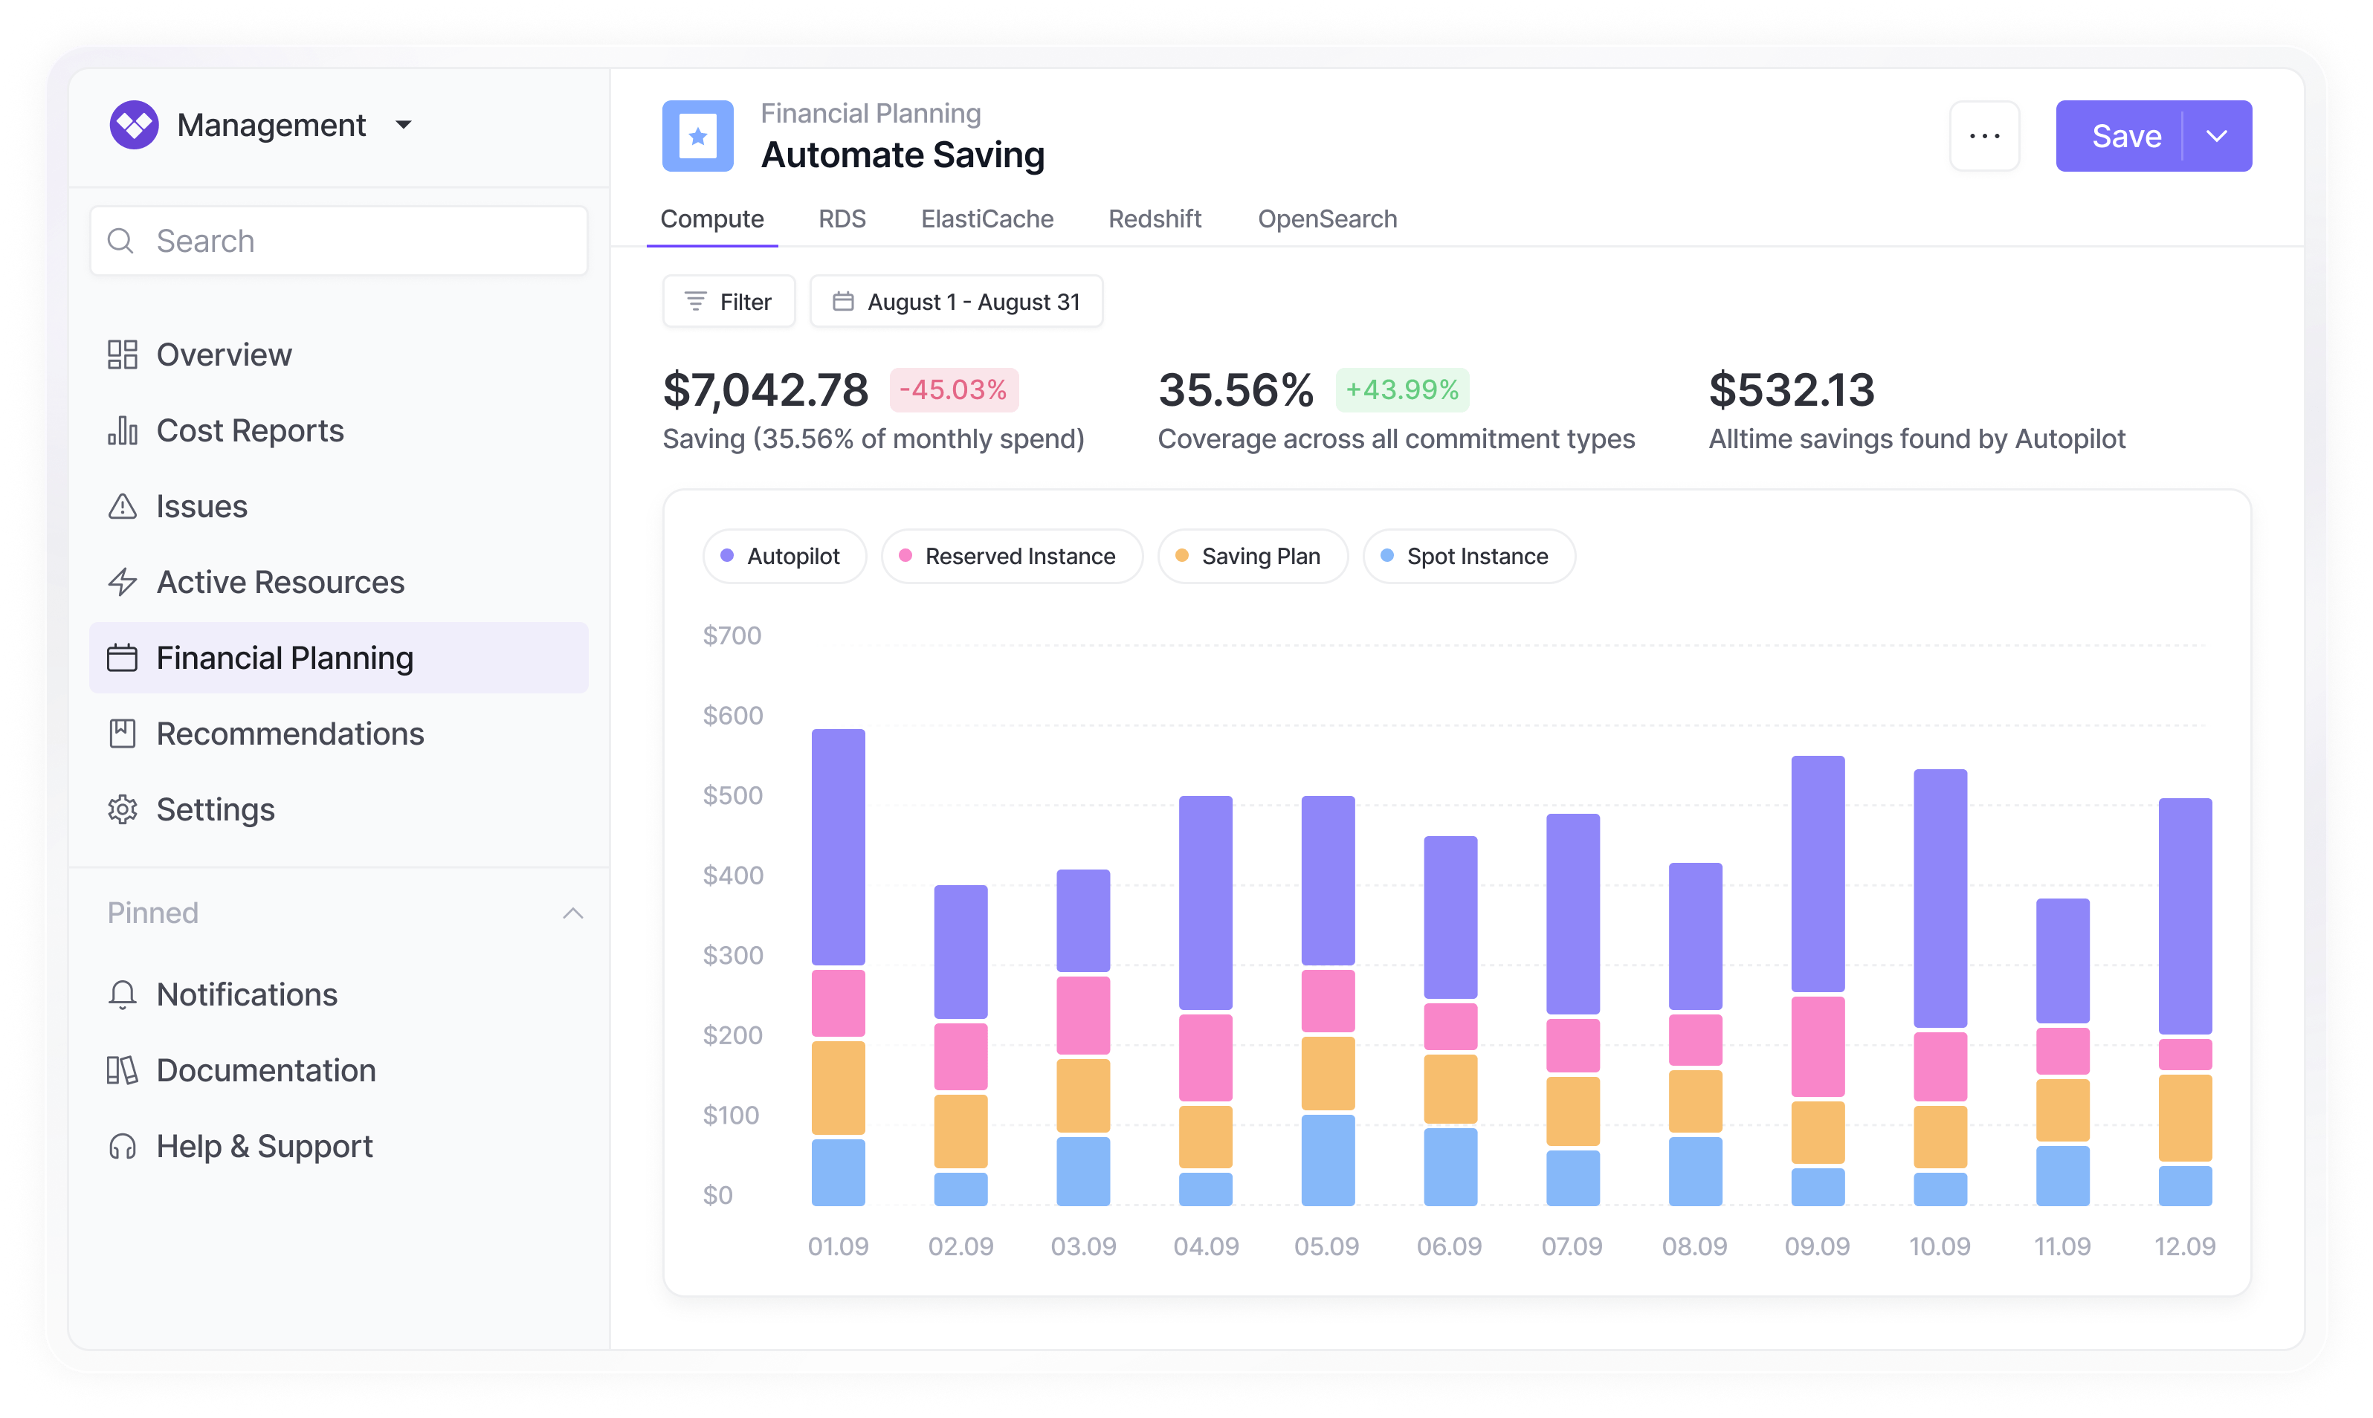Click the Issues warning triangle icon
This screenshot has height=1418, width=2373.
123,506
